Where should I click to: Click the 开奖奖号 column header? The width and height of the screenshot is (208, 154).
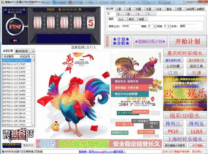click(25, 56)
